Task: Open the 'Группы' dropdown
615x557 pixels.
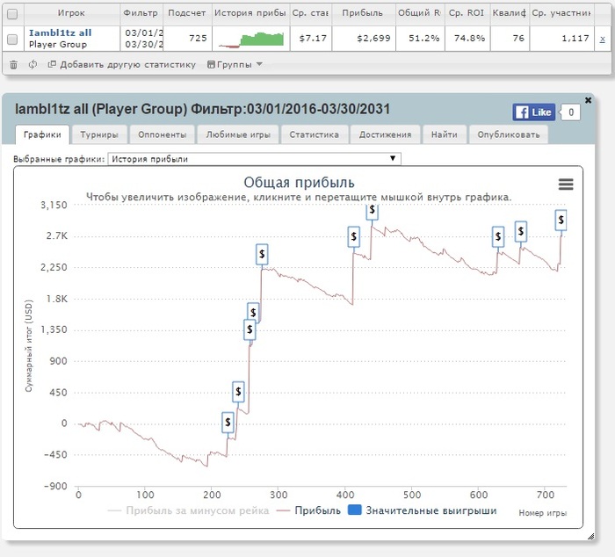Action: tap(235, 65)
